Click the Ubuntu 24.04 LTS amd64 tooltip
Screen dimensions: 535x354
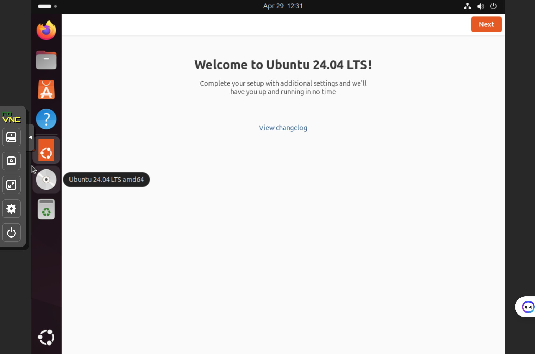[x=106, y=180]
